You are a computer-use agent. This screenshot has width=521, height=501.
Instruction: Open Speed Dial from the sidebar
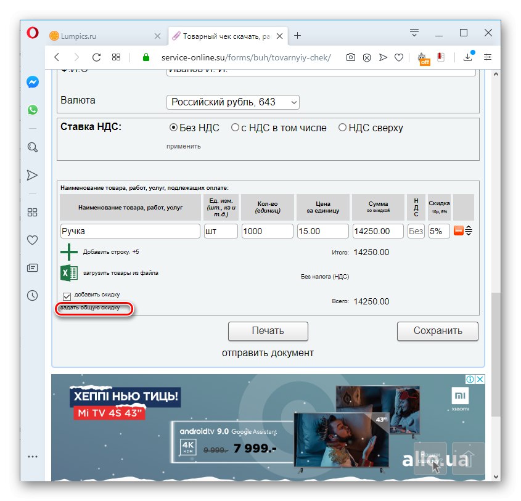32,212
